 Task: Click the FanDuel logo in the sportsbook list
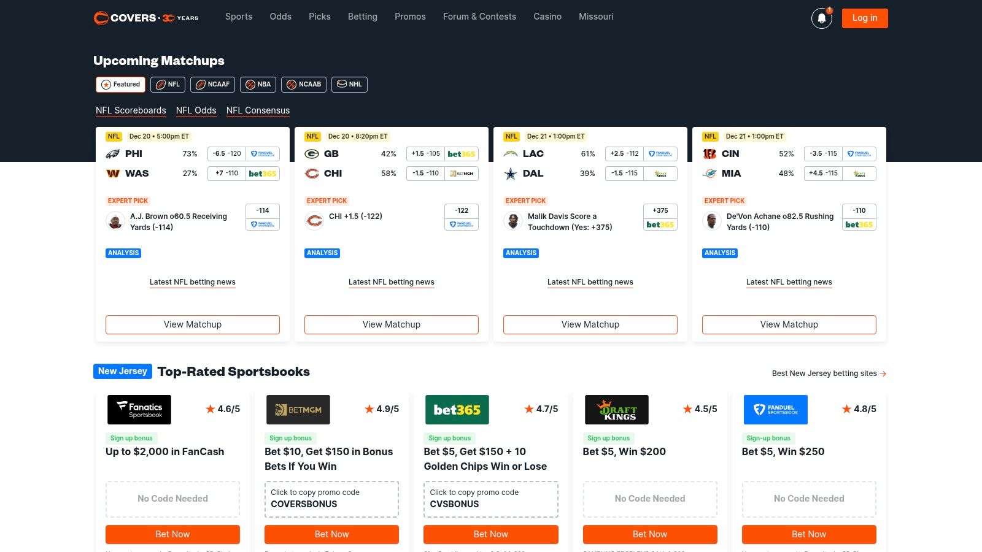[775, 409]
